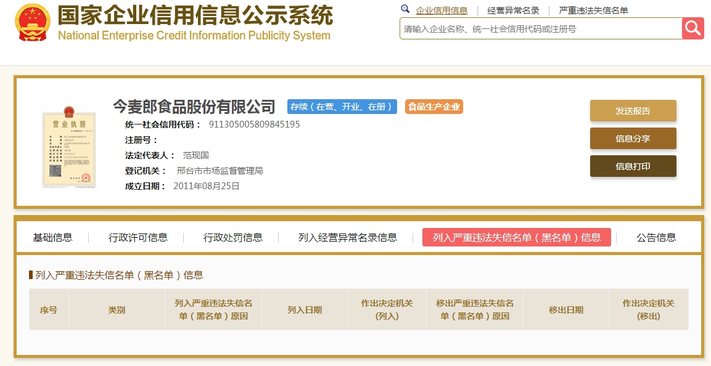
Task: Click the enterprise name search input field
Action: [x=541, y=28]
